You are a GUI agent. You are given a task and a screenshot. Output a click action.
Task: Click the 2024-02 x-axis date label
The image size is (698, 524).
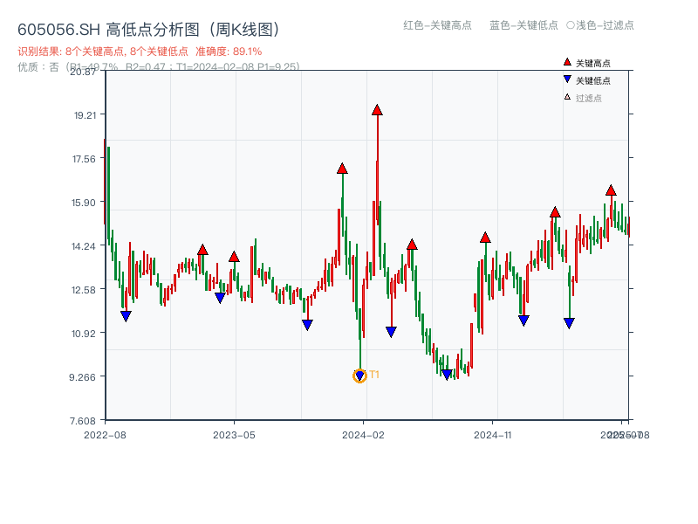click(x=363, y=433)
